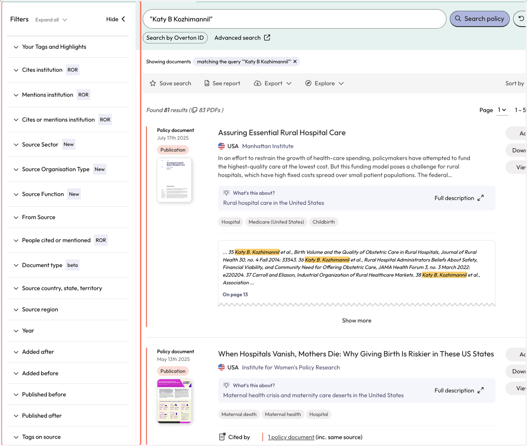
Task: Click Hospital tag under Rural Hospital Care result
Action: pos(231,222)
